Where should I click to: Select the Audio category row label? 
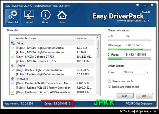[x=21, y=66]
